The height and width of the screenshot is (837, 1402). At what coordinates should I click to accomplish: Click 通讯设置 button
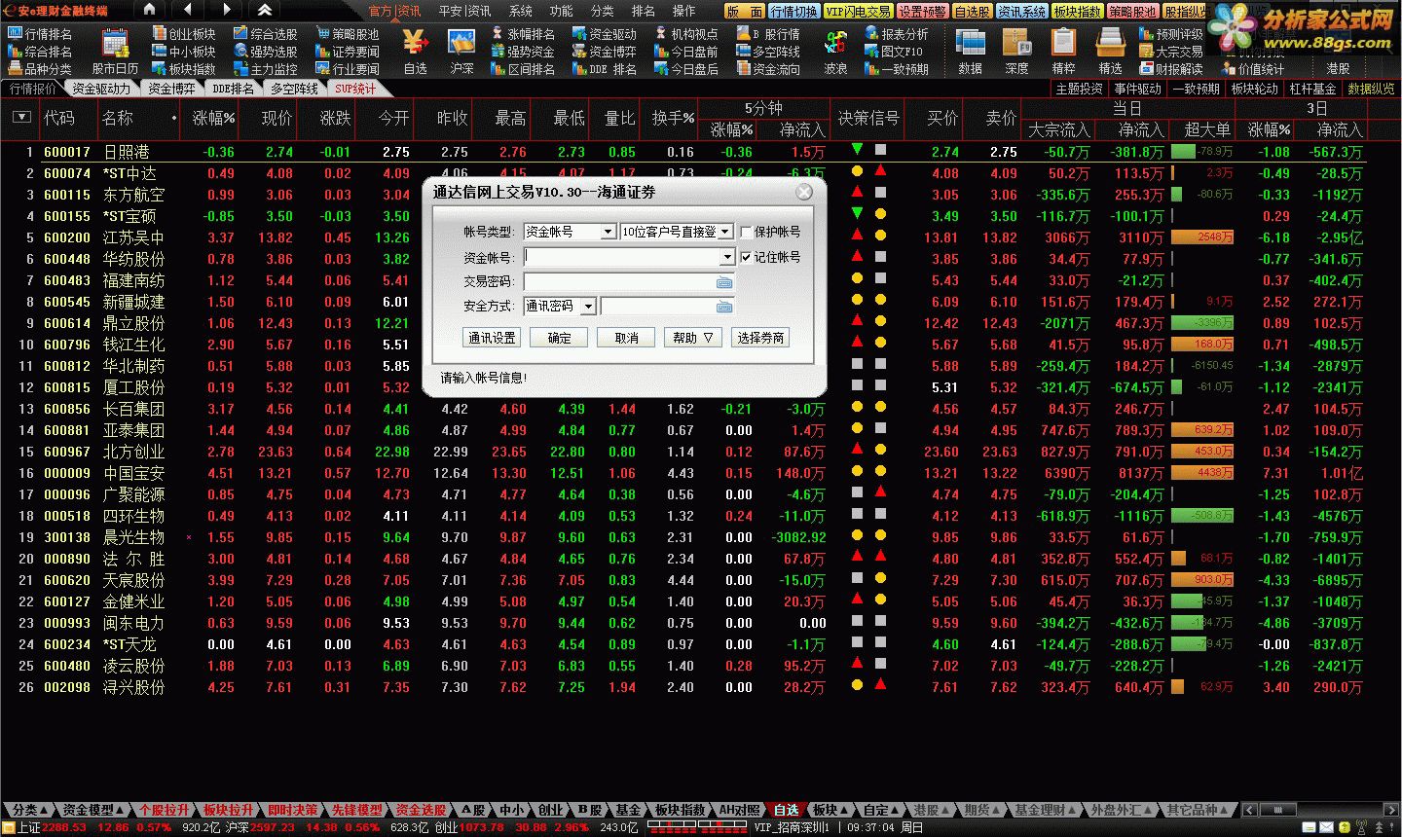click(492, 338)
